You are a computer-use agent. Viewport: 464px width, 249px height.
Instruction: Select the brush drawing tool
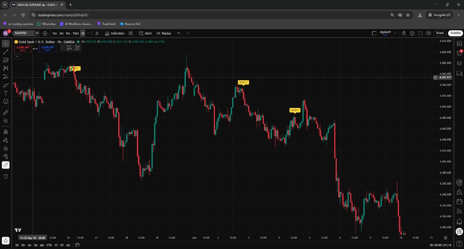tap(5, 85)
